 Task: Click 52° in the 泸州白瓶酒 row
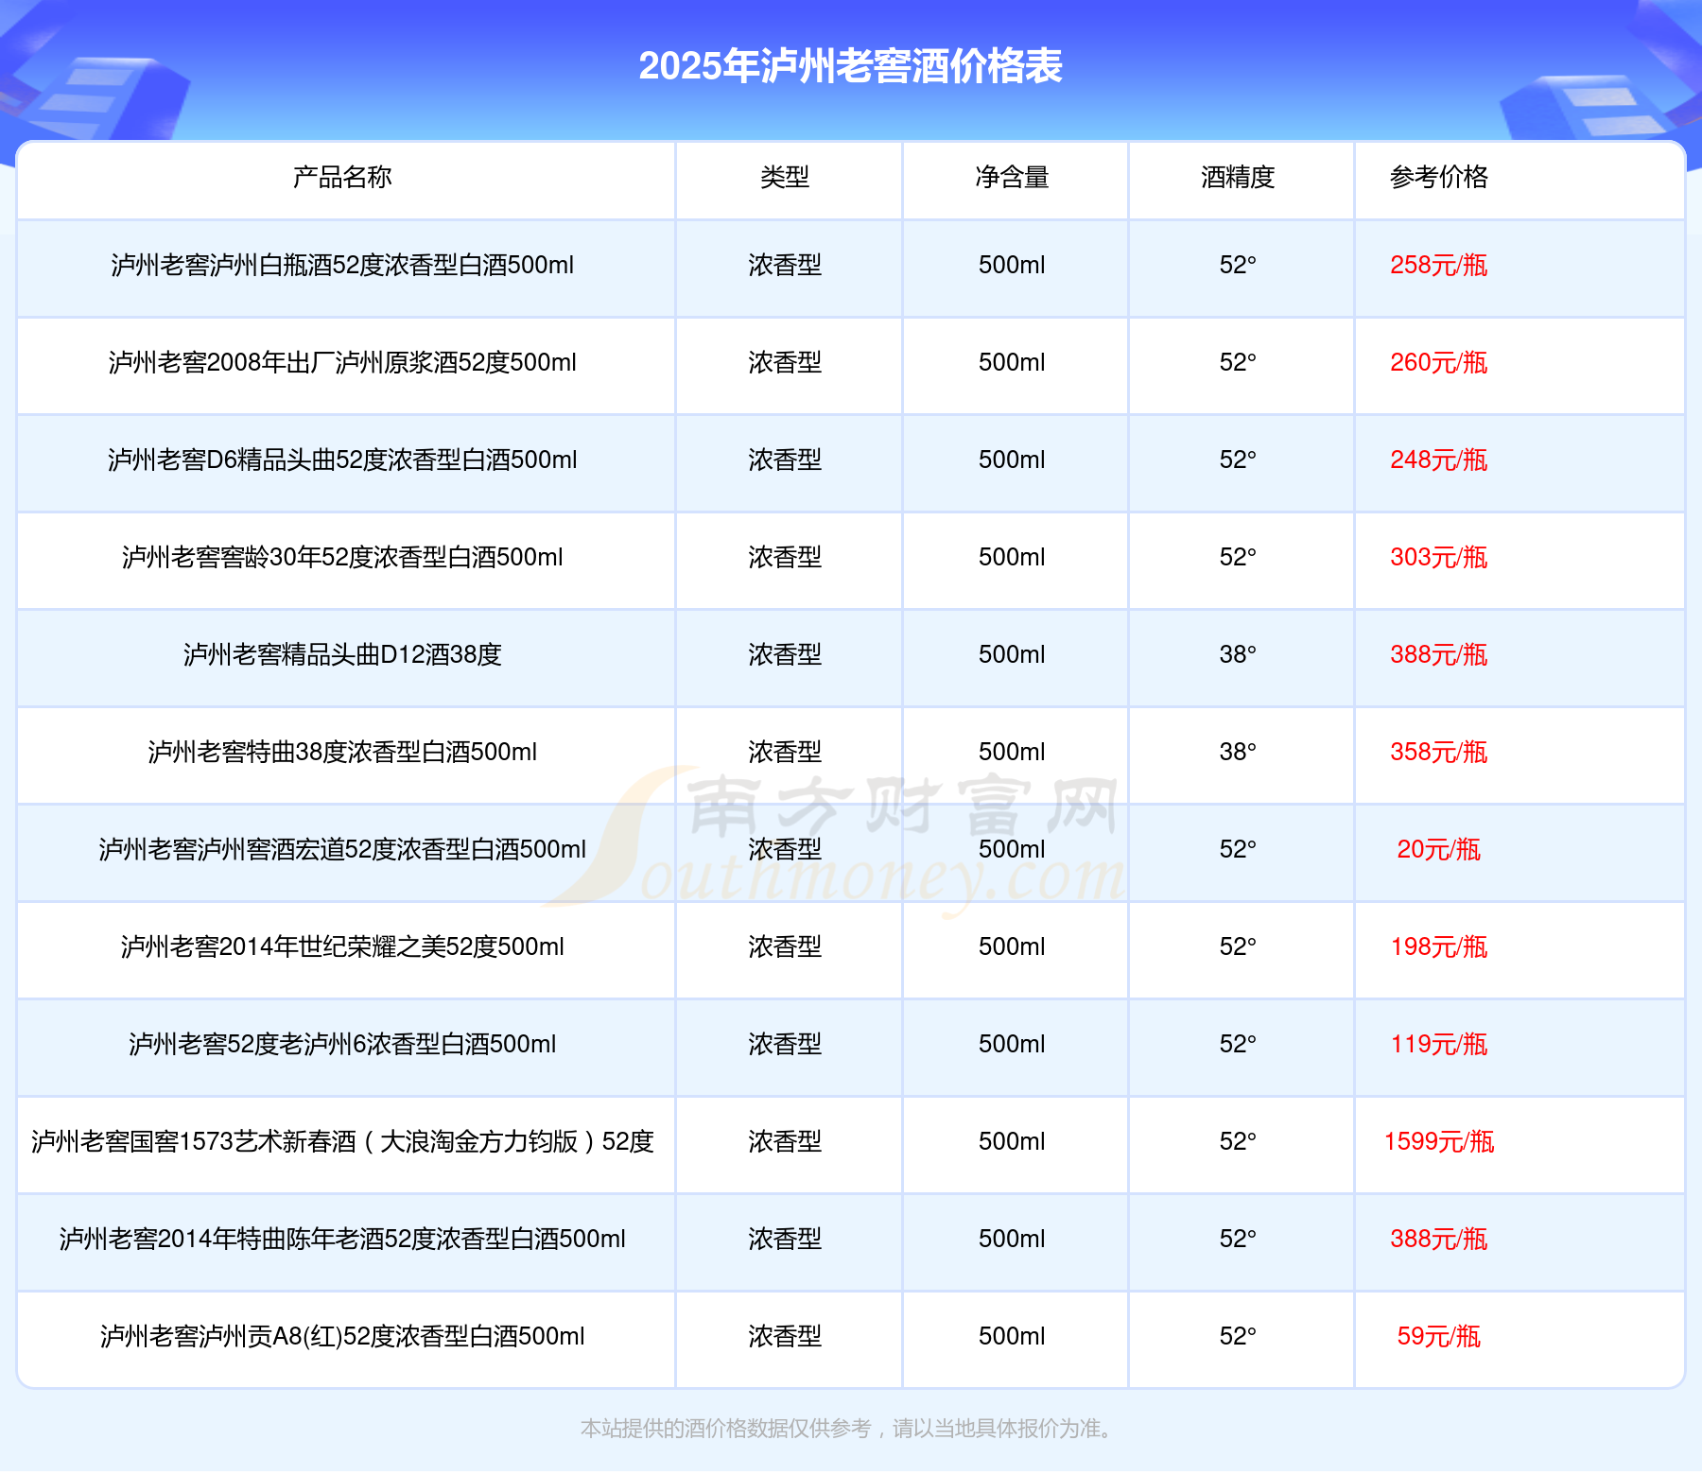pos(1238,266)
